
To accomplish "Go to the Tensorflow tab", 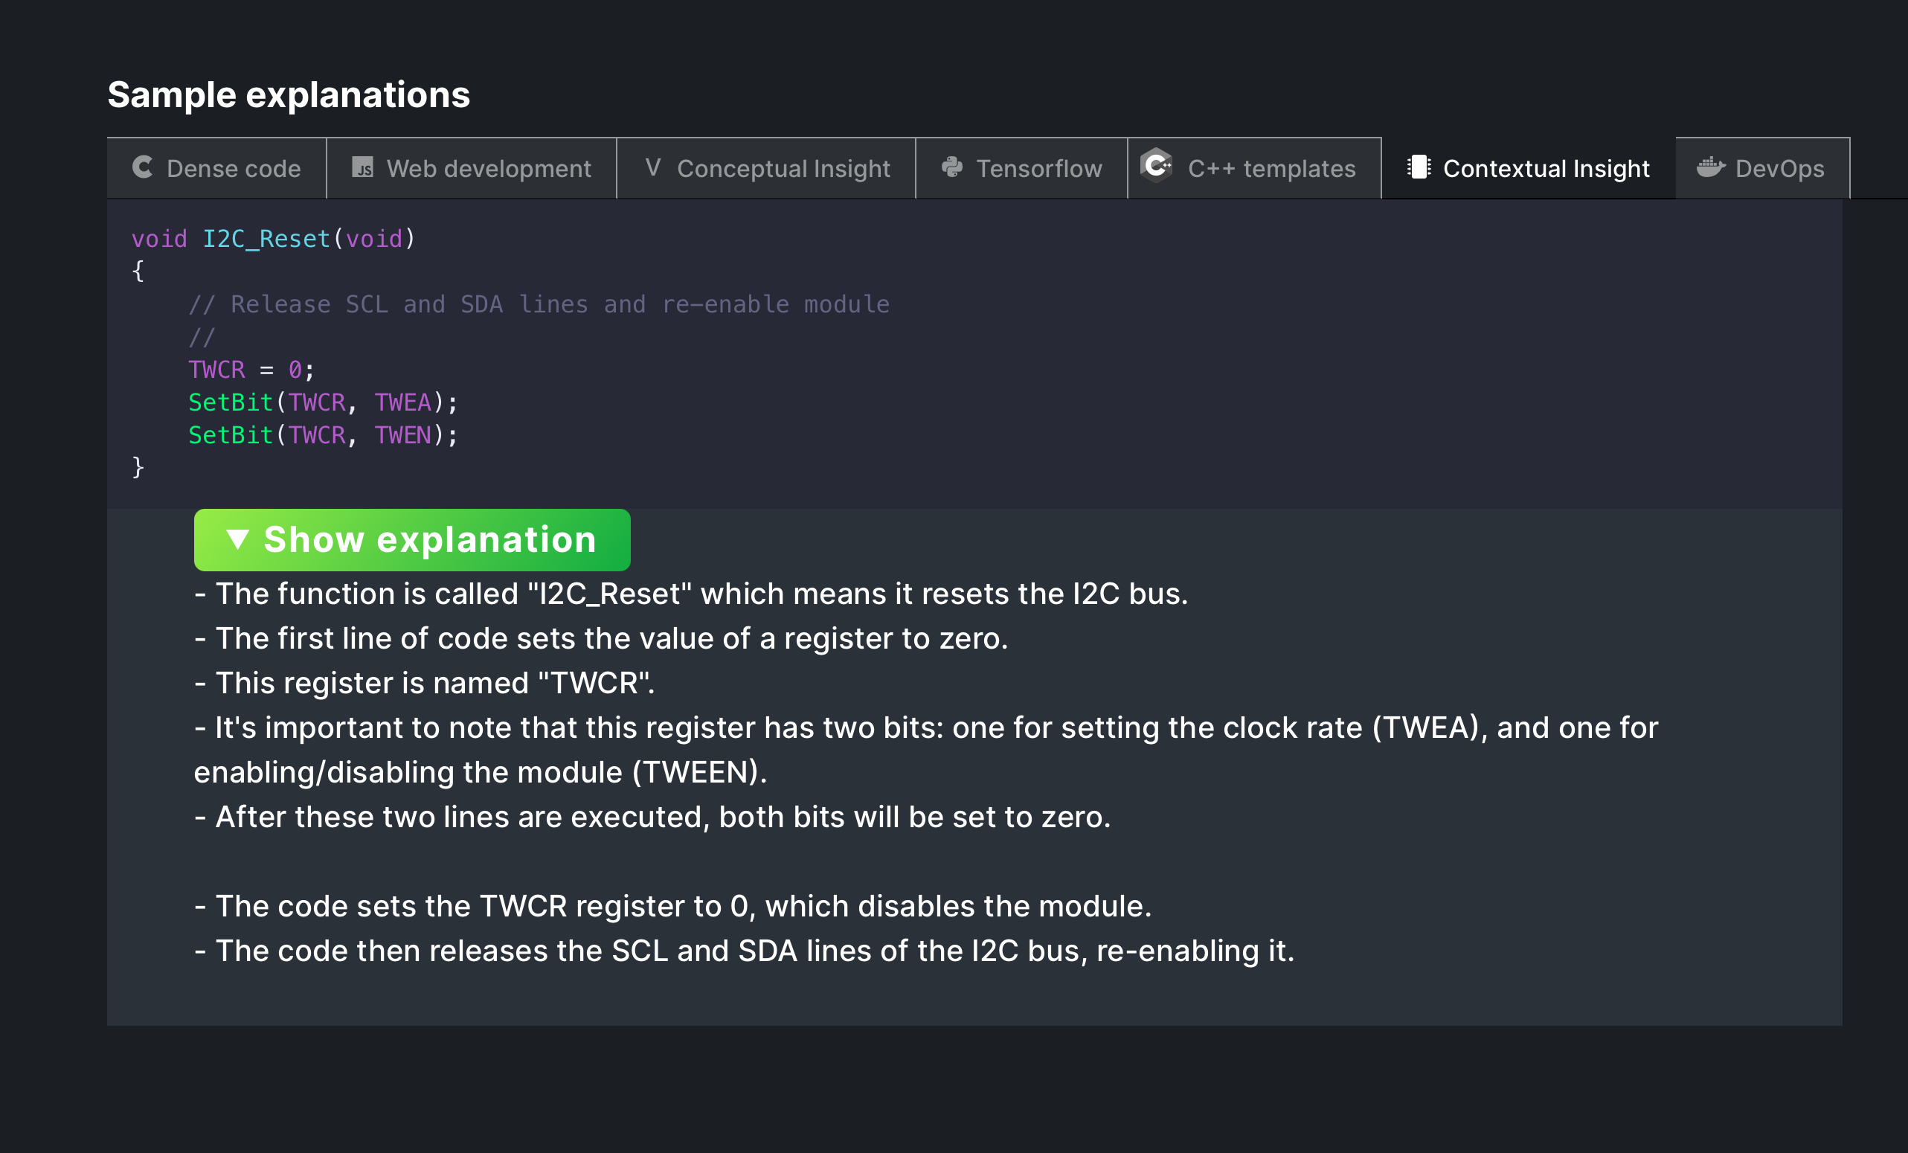I will pyautogui.click(x=1038, y=169).
